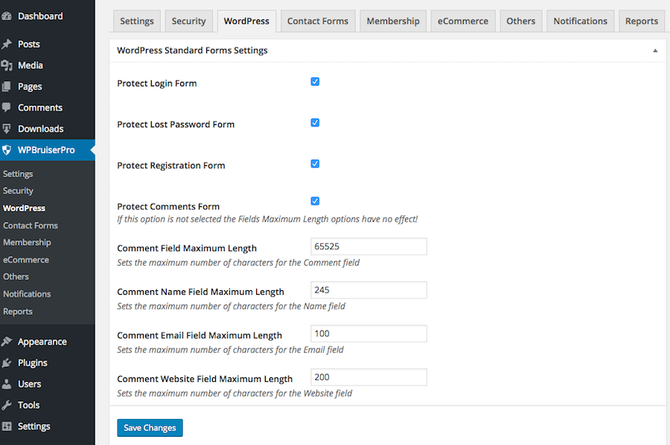Open the Dashboard from the admin sidebar
The height and width of the screenshot is (445, 670).
[x=13, y=16]
